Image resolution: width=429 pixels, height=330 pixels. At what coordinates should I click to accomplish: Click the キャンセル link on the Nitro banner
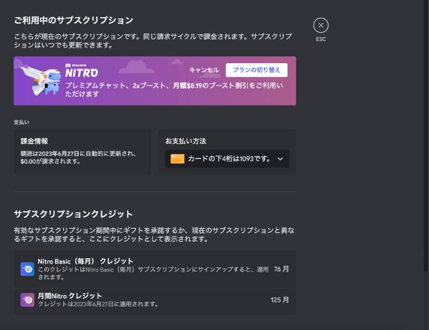coord(204,70)
